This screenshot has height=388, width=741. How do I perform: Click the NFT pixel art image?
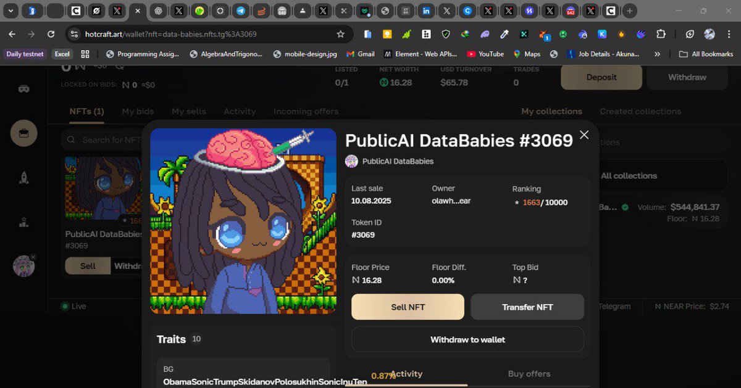(x=243, y=221)
